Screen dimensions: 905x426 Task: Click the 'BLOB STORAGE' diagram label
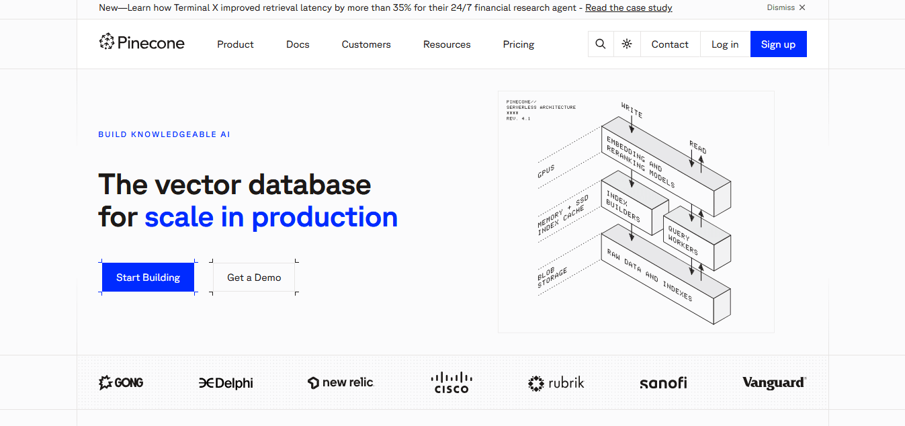coord(552,278)
